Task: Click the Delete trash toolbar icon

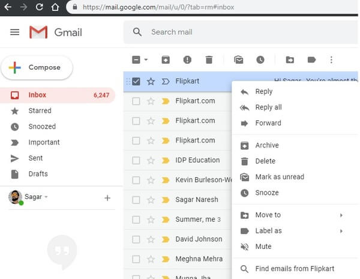Action: (x=209, y=60)
